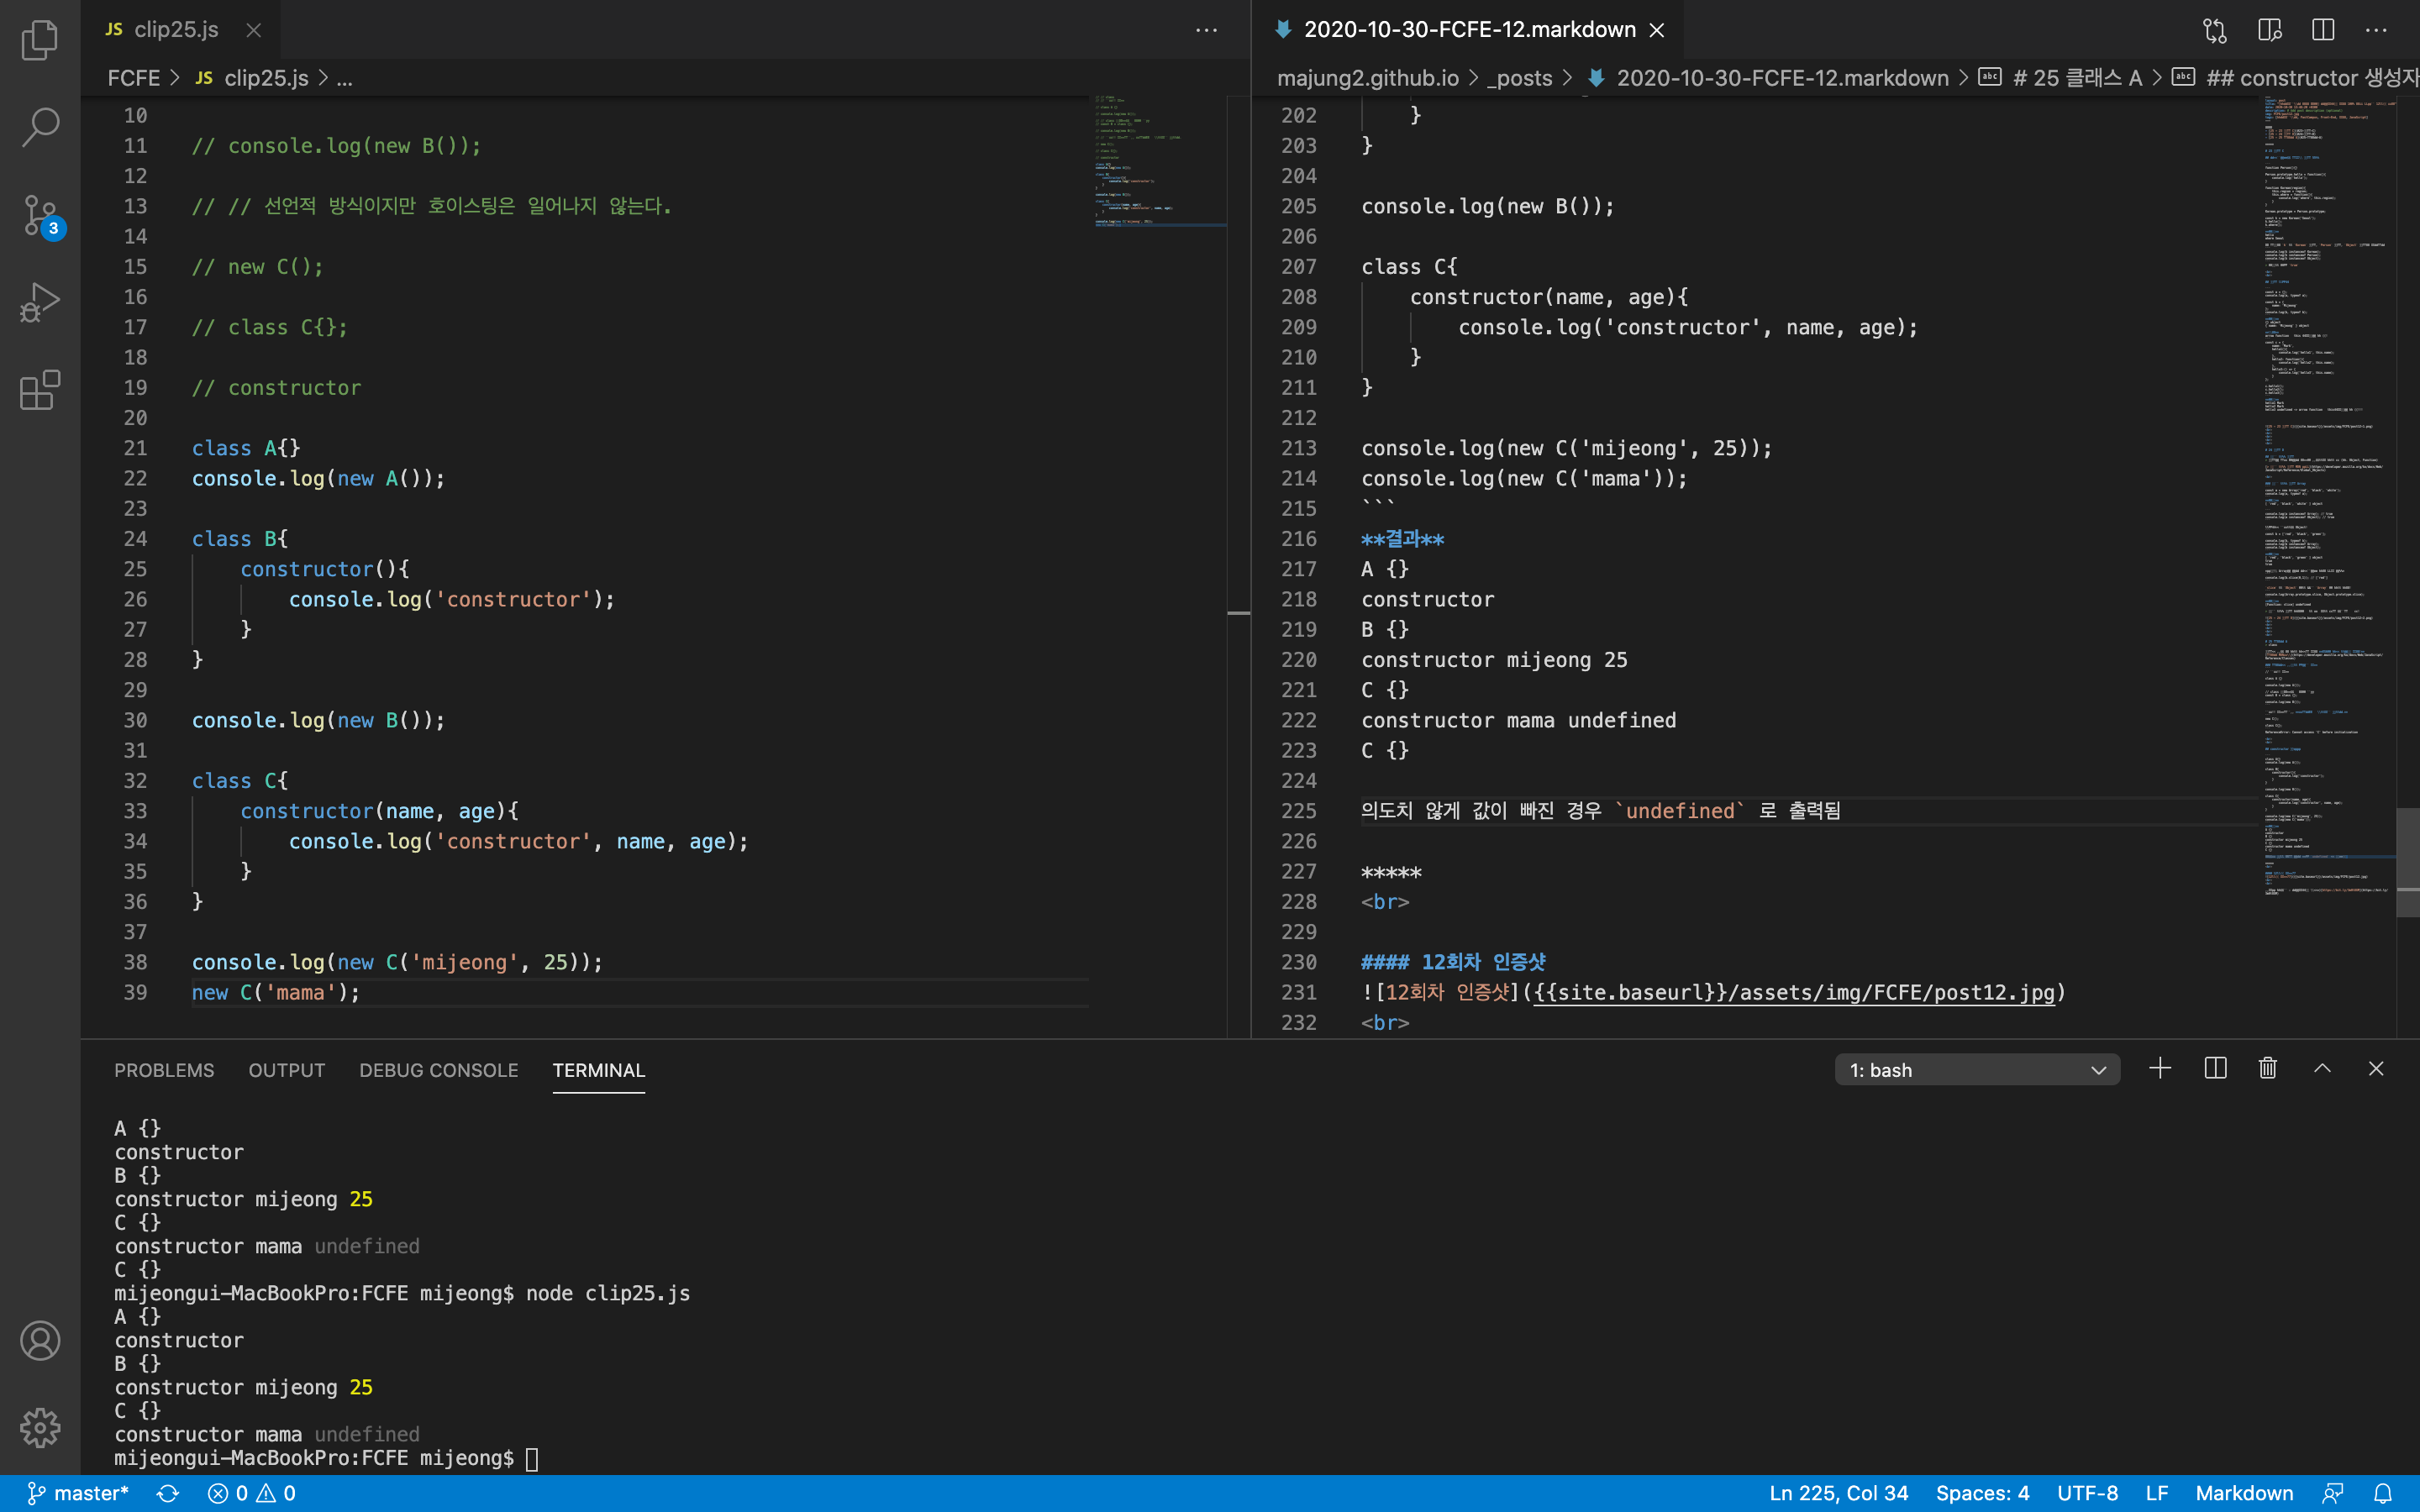
Task: Click Ln 225, Col 34 cursor position
Action: 1838,1493
